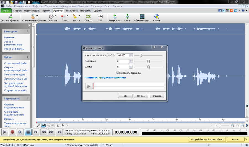
Task: Close the left sidebar panel
Action: [x=30, y=25]
